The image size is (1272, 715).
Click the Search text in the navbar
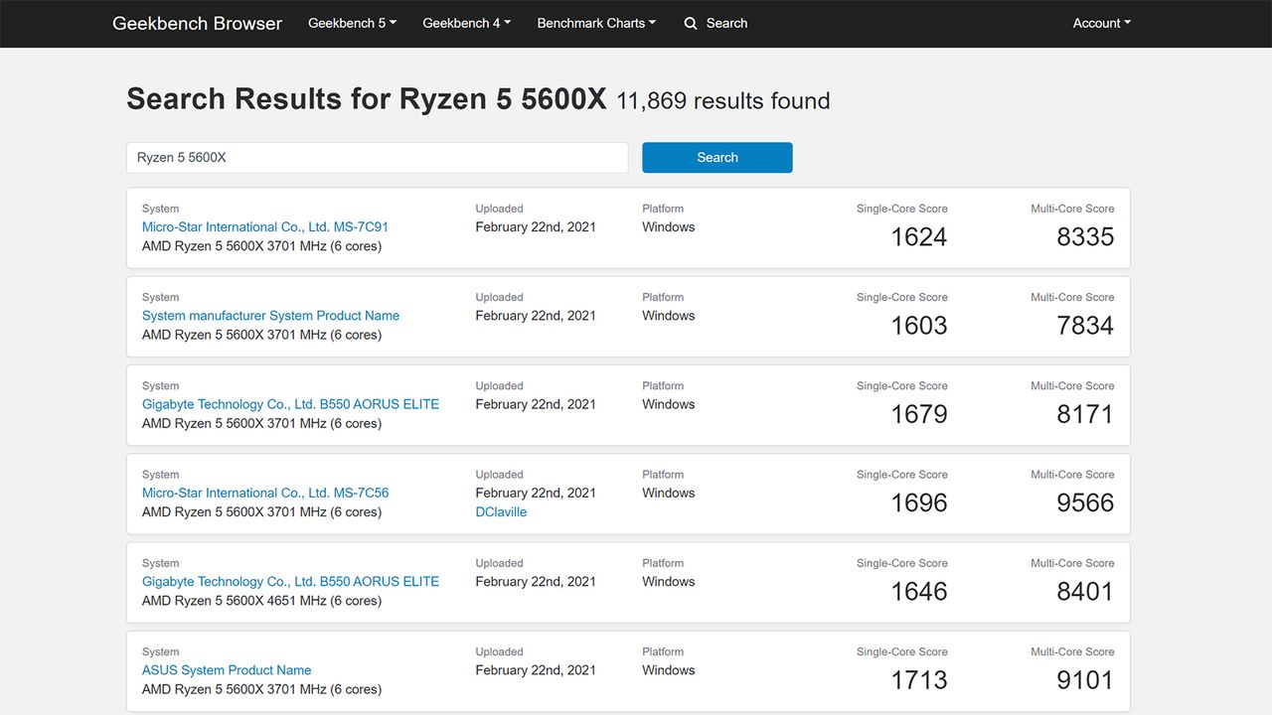click(x=726, y=23)
